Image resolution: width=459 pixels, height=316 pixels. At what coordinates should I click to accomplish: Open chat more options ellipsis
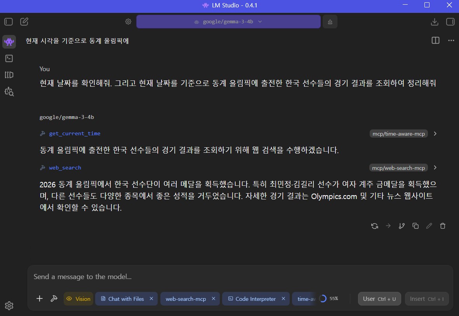[x=451, y=40]
